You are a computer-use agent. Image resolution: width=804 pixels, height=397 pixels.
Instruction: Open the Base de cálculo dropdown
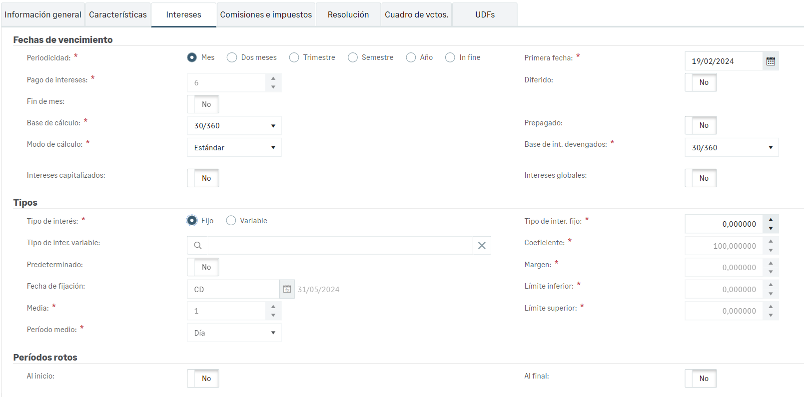click(x=234, y=126)
